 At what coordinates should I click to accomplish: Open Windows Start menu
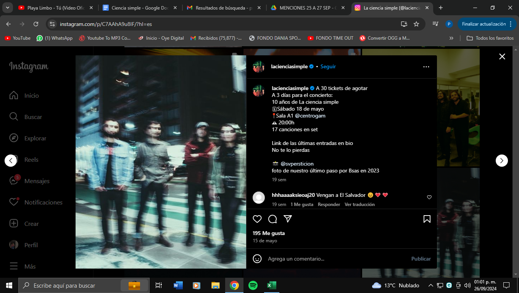coord(9,285)
